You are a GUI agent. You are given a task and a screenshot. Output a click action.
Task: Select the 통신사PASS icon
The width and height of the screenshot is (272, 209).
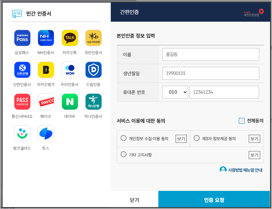pos(22,102)
